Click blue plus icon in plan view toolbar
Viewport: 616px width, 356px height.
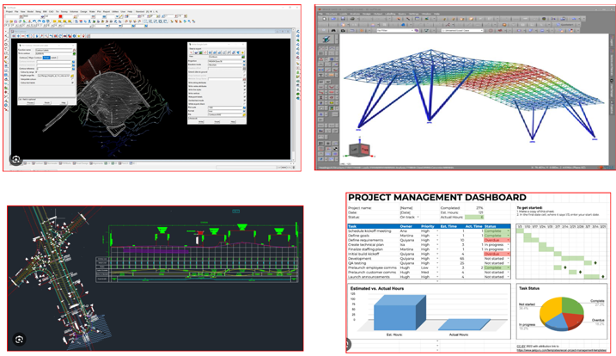coord(18,36)
